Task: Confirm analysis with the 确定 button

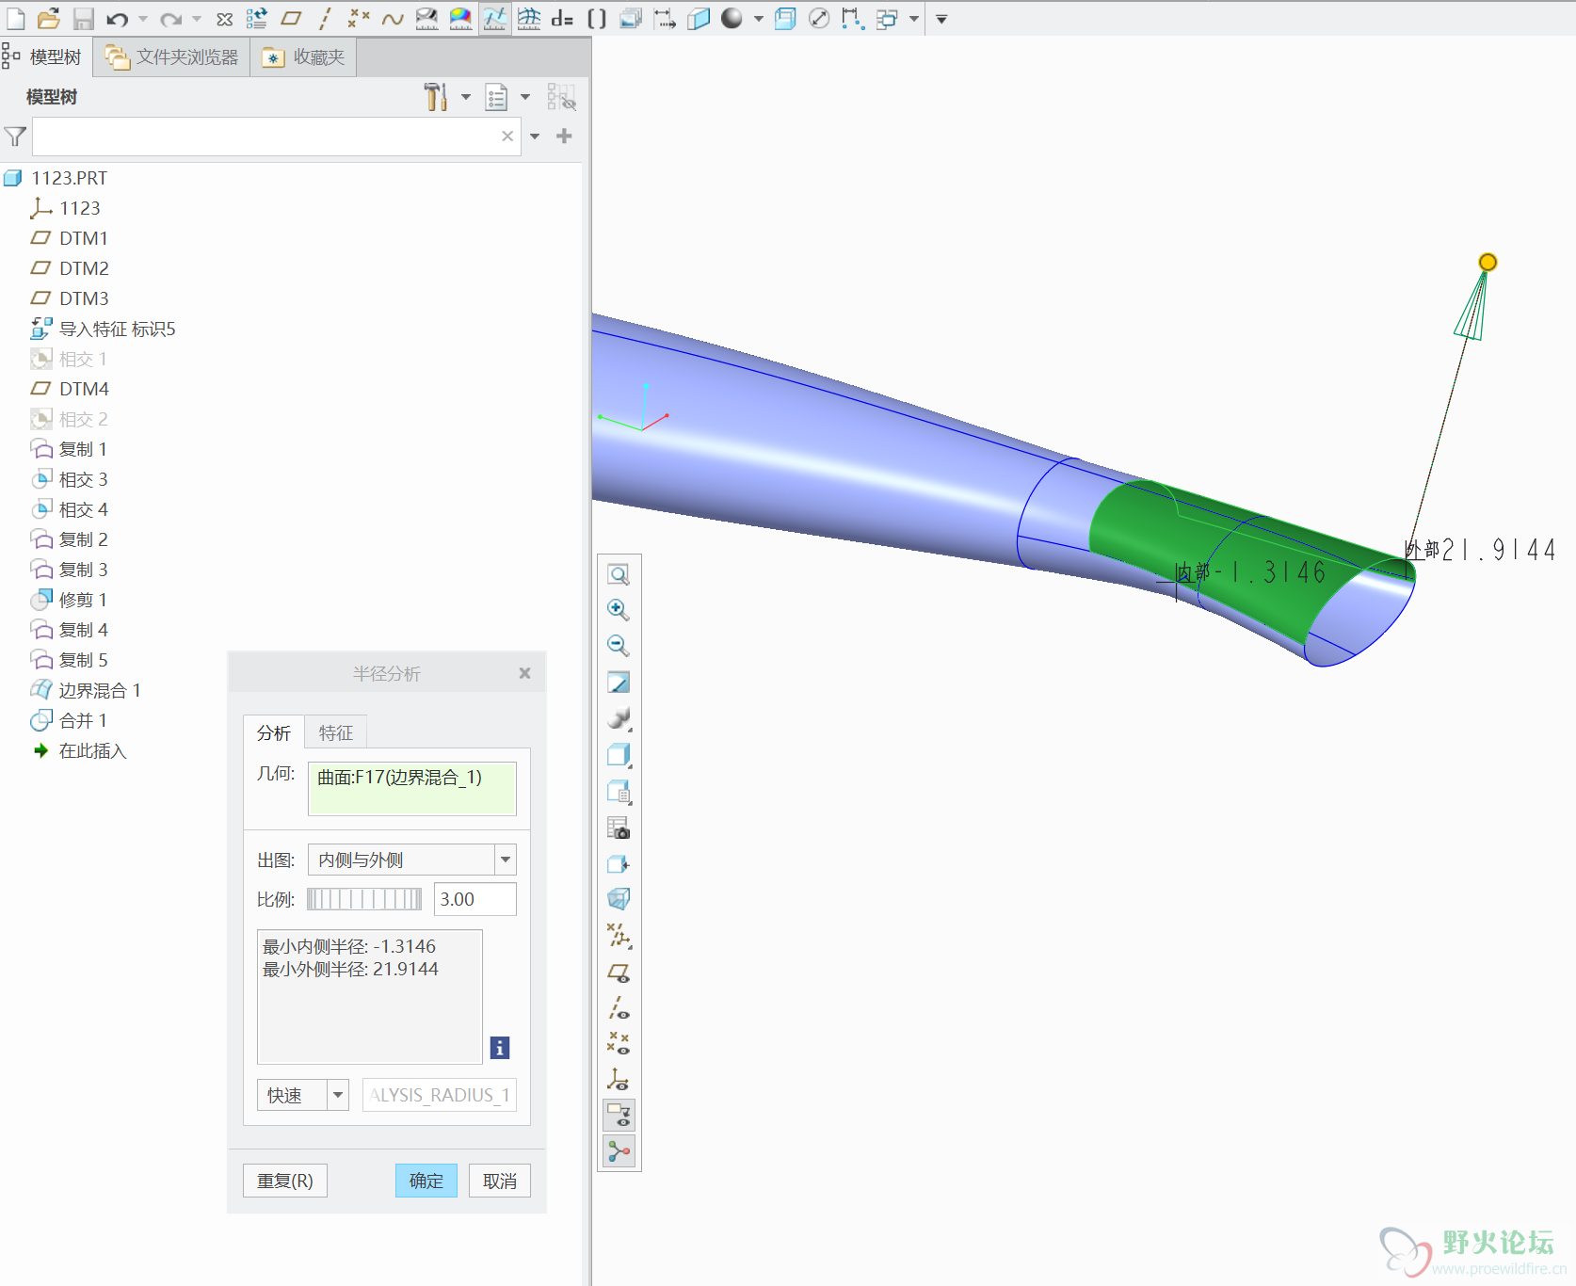Action: (426, 1181)
